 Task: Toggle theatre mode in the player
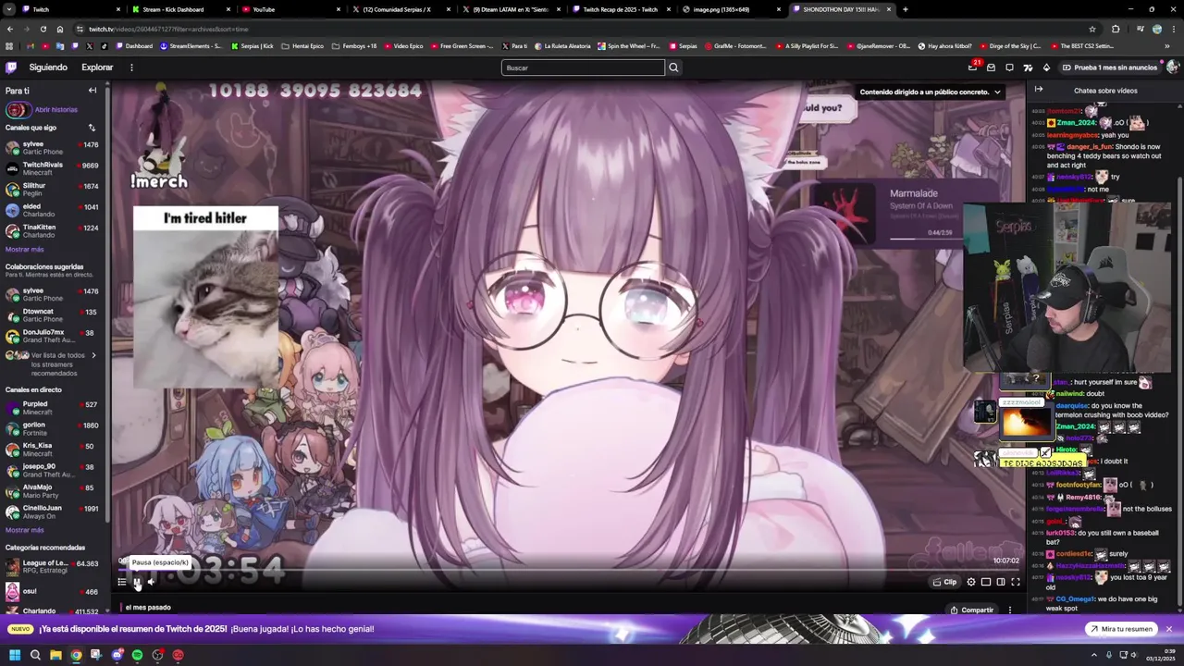[x=1001, y=582]
